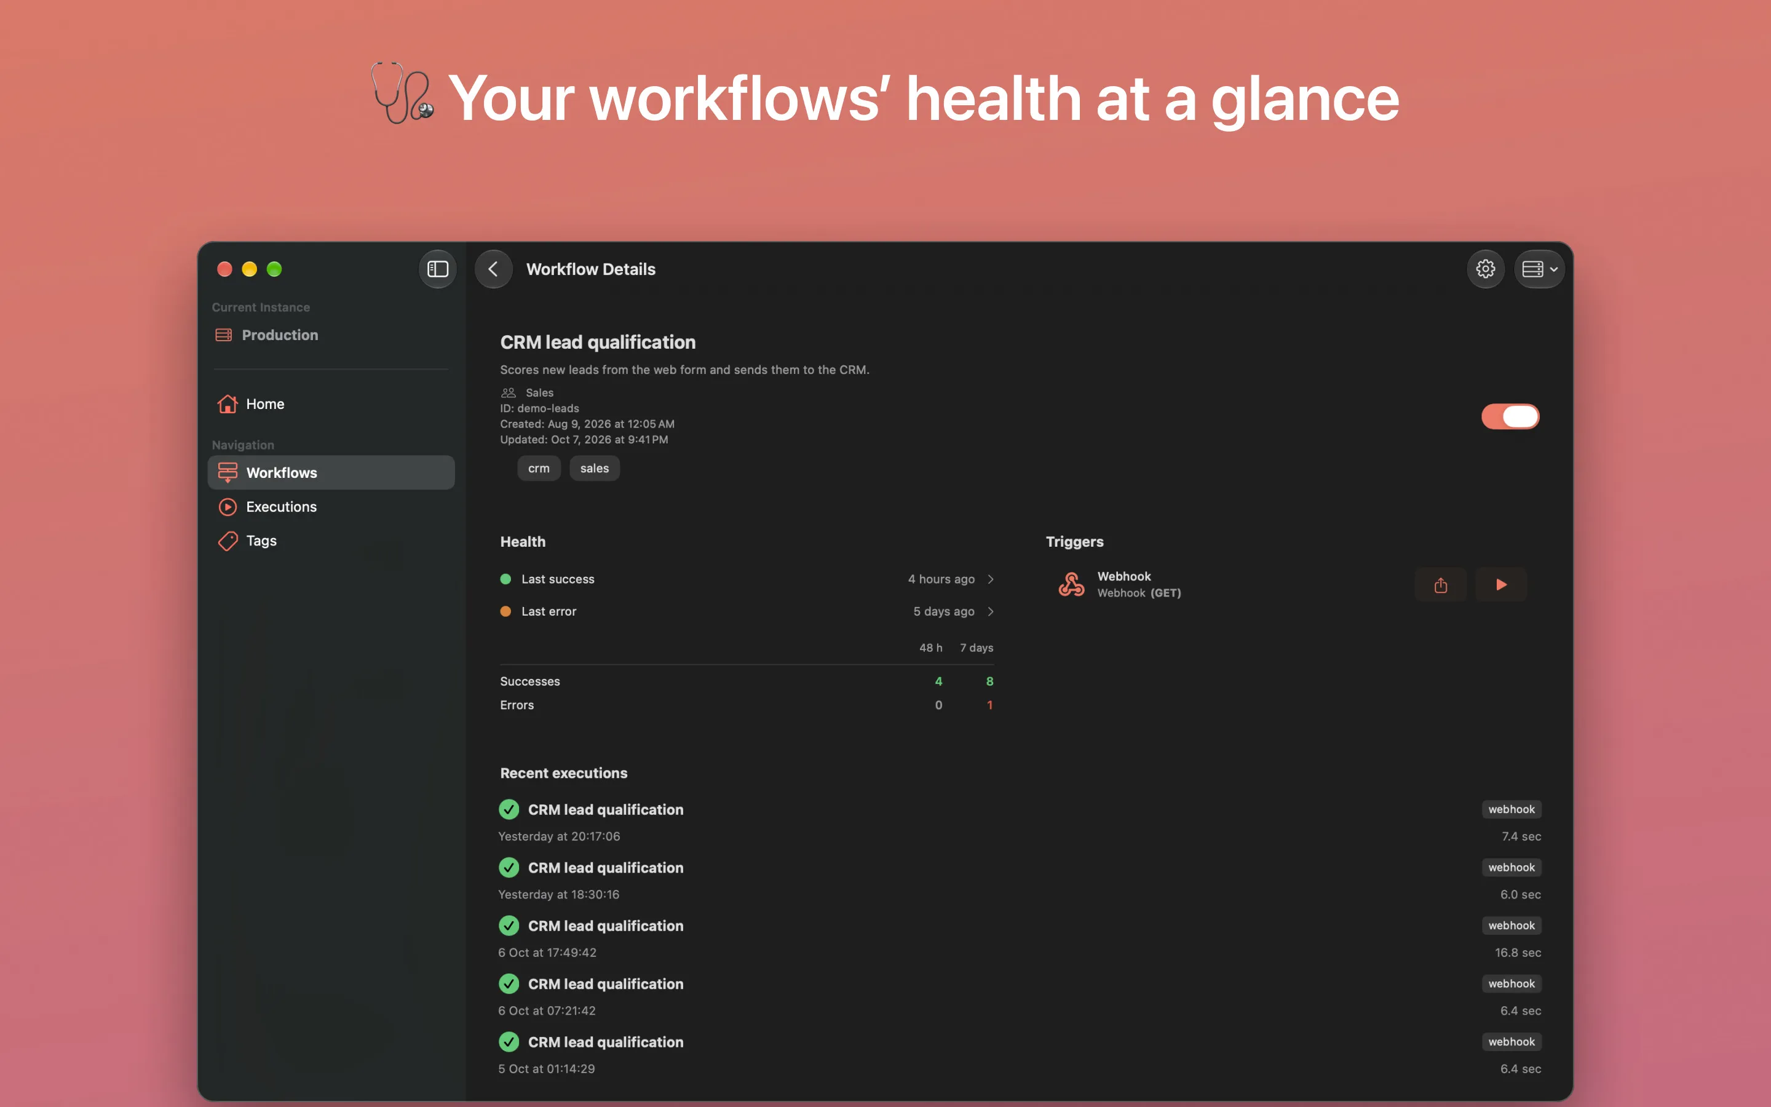1771x1107 pixels.
Task: Open Home in the sidebar
Action: pos(331,404)
